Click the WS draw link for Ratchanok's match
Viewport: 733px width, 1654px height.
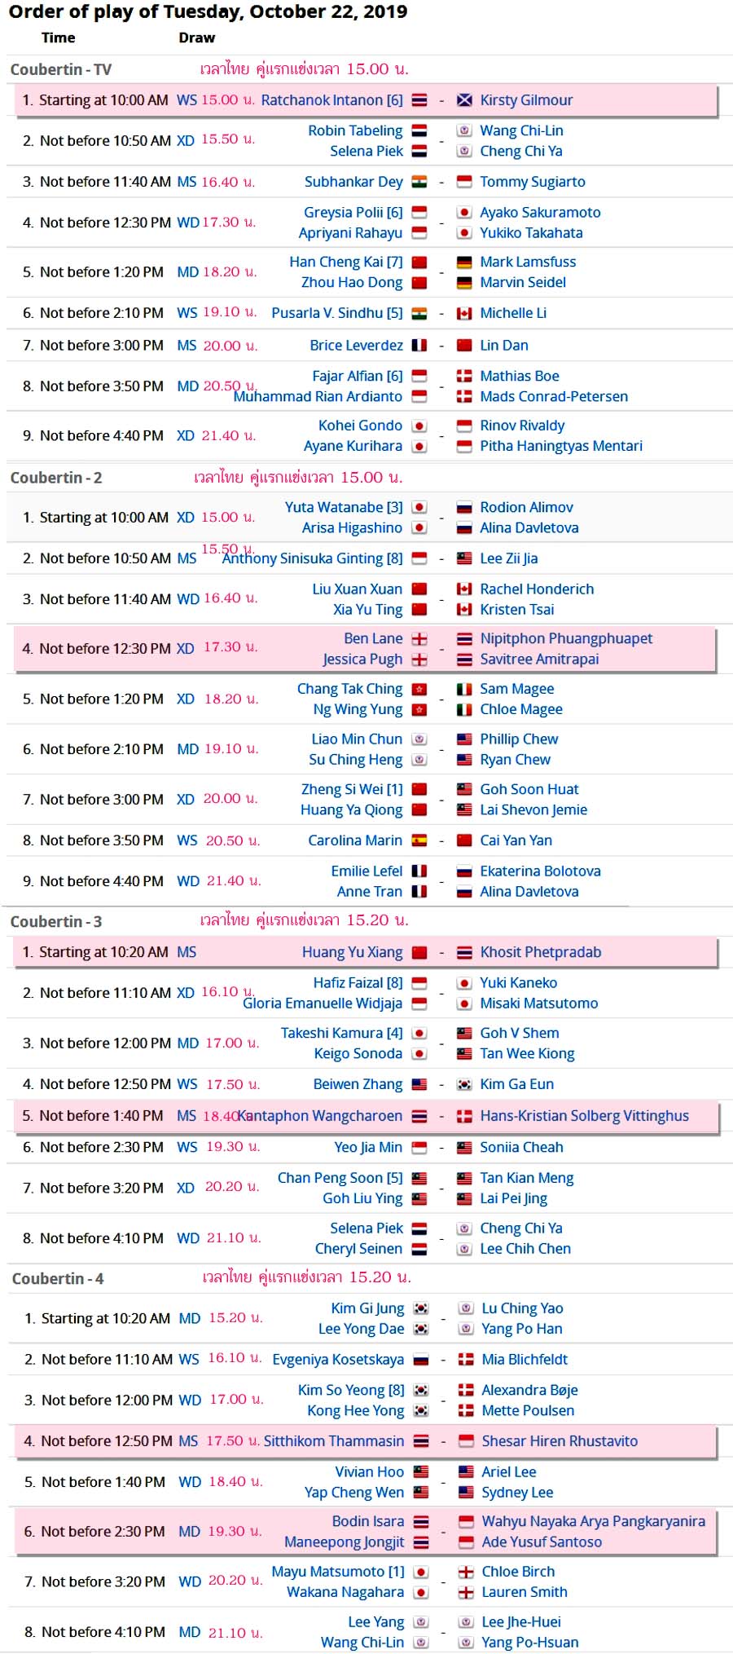tap(187, 100)
